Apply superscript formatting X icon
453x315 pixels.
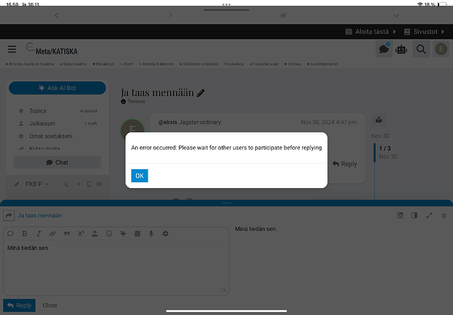(x=81, y=233)
